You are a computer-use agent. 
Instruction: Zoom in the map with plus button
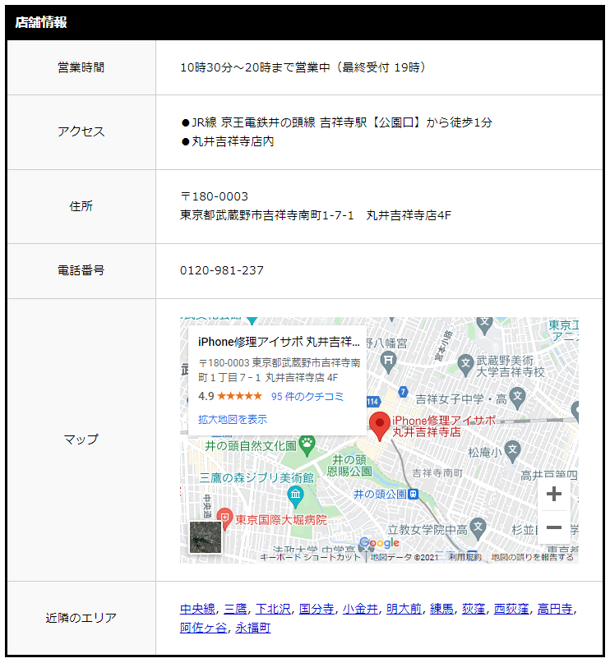[554, 494]
